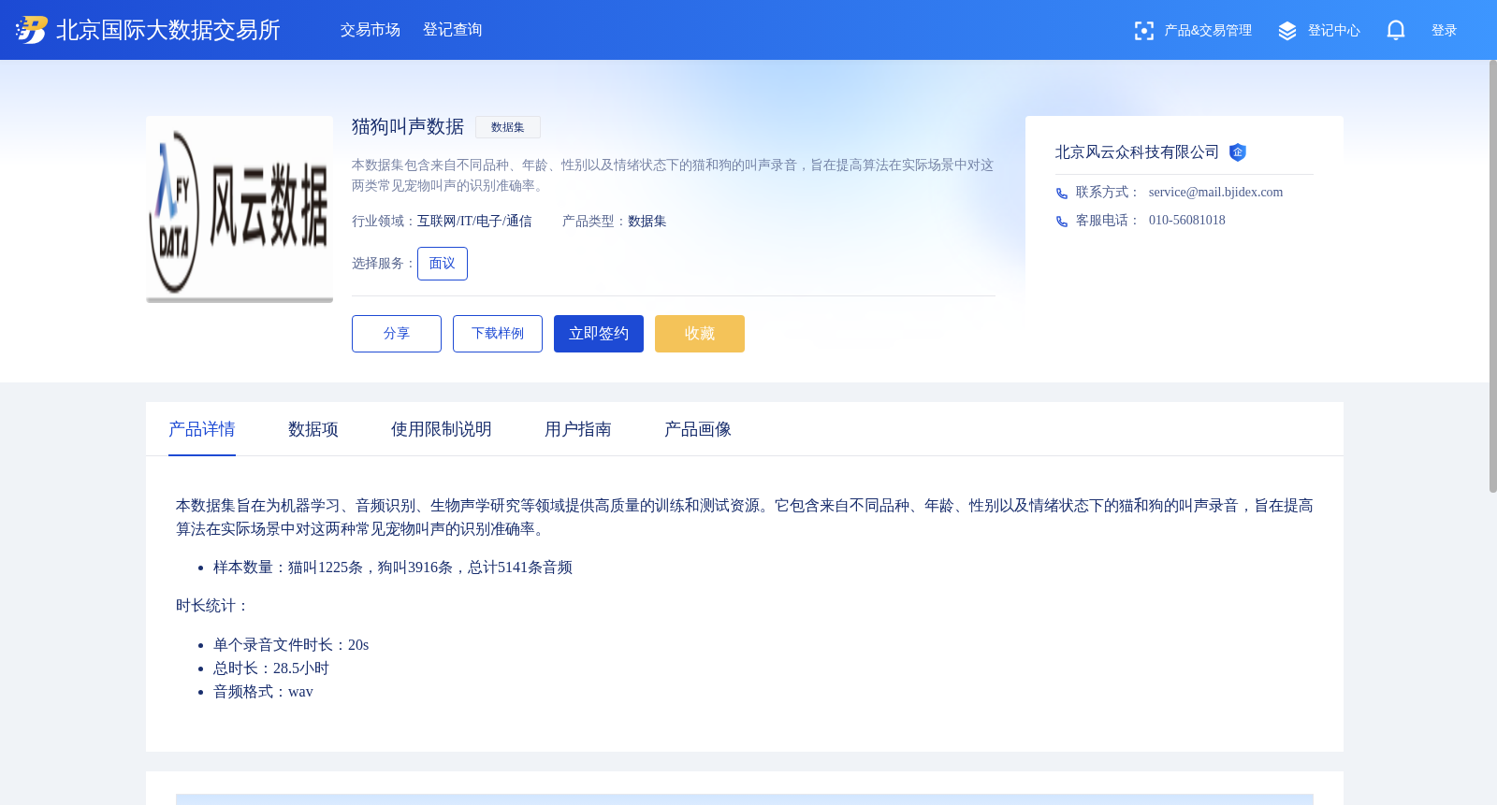
Task: Click industry value 互联网/IT/电子/通信
Action: [474, 222]
